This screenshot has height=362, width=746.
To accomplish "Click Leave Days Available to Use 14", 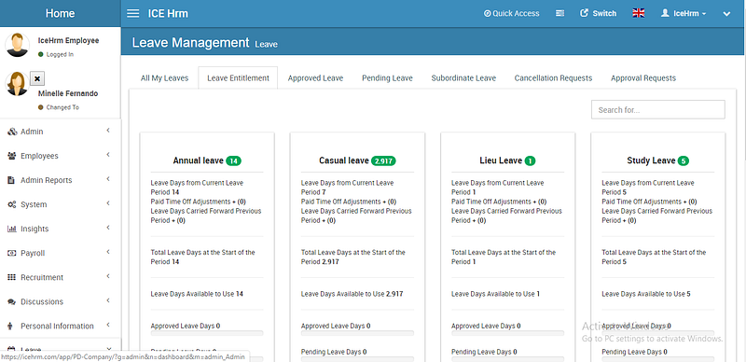I will tap(197, 295).
